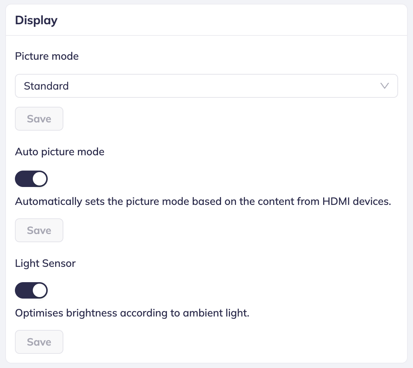Click the word "Automatically" in the description
413x368 pixels.
48,202
